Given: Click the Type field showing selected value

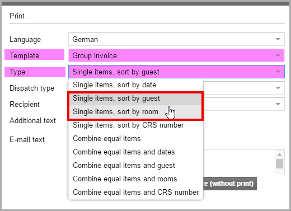Looking at the screenshot, I should pyautogui.click(x=176, y=72).
